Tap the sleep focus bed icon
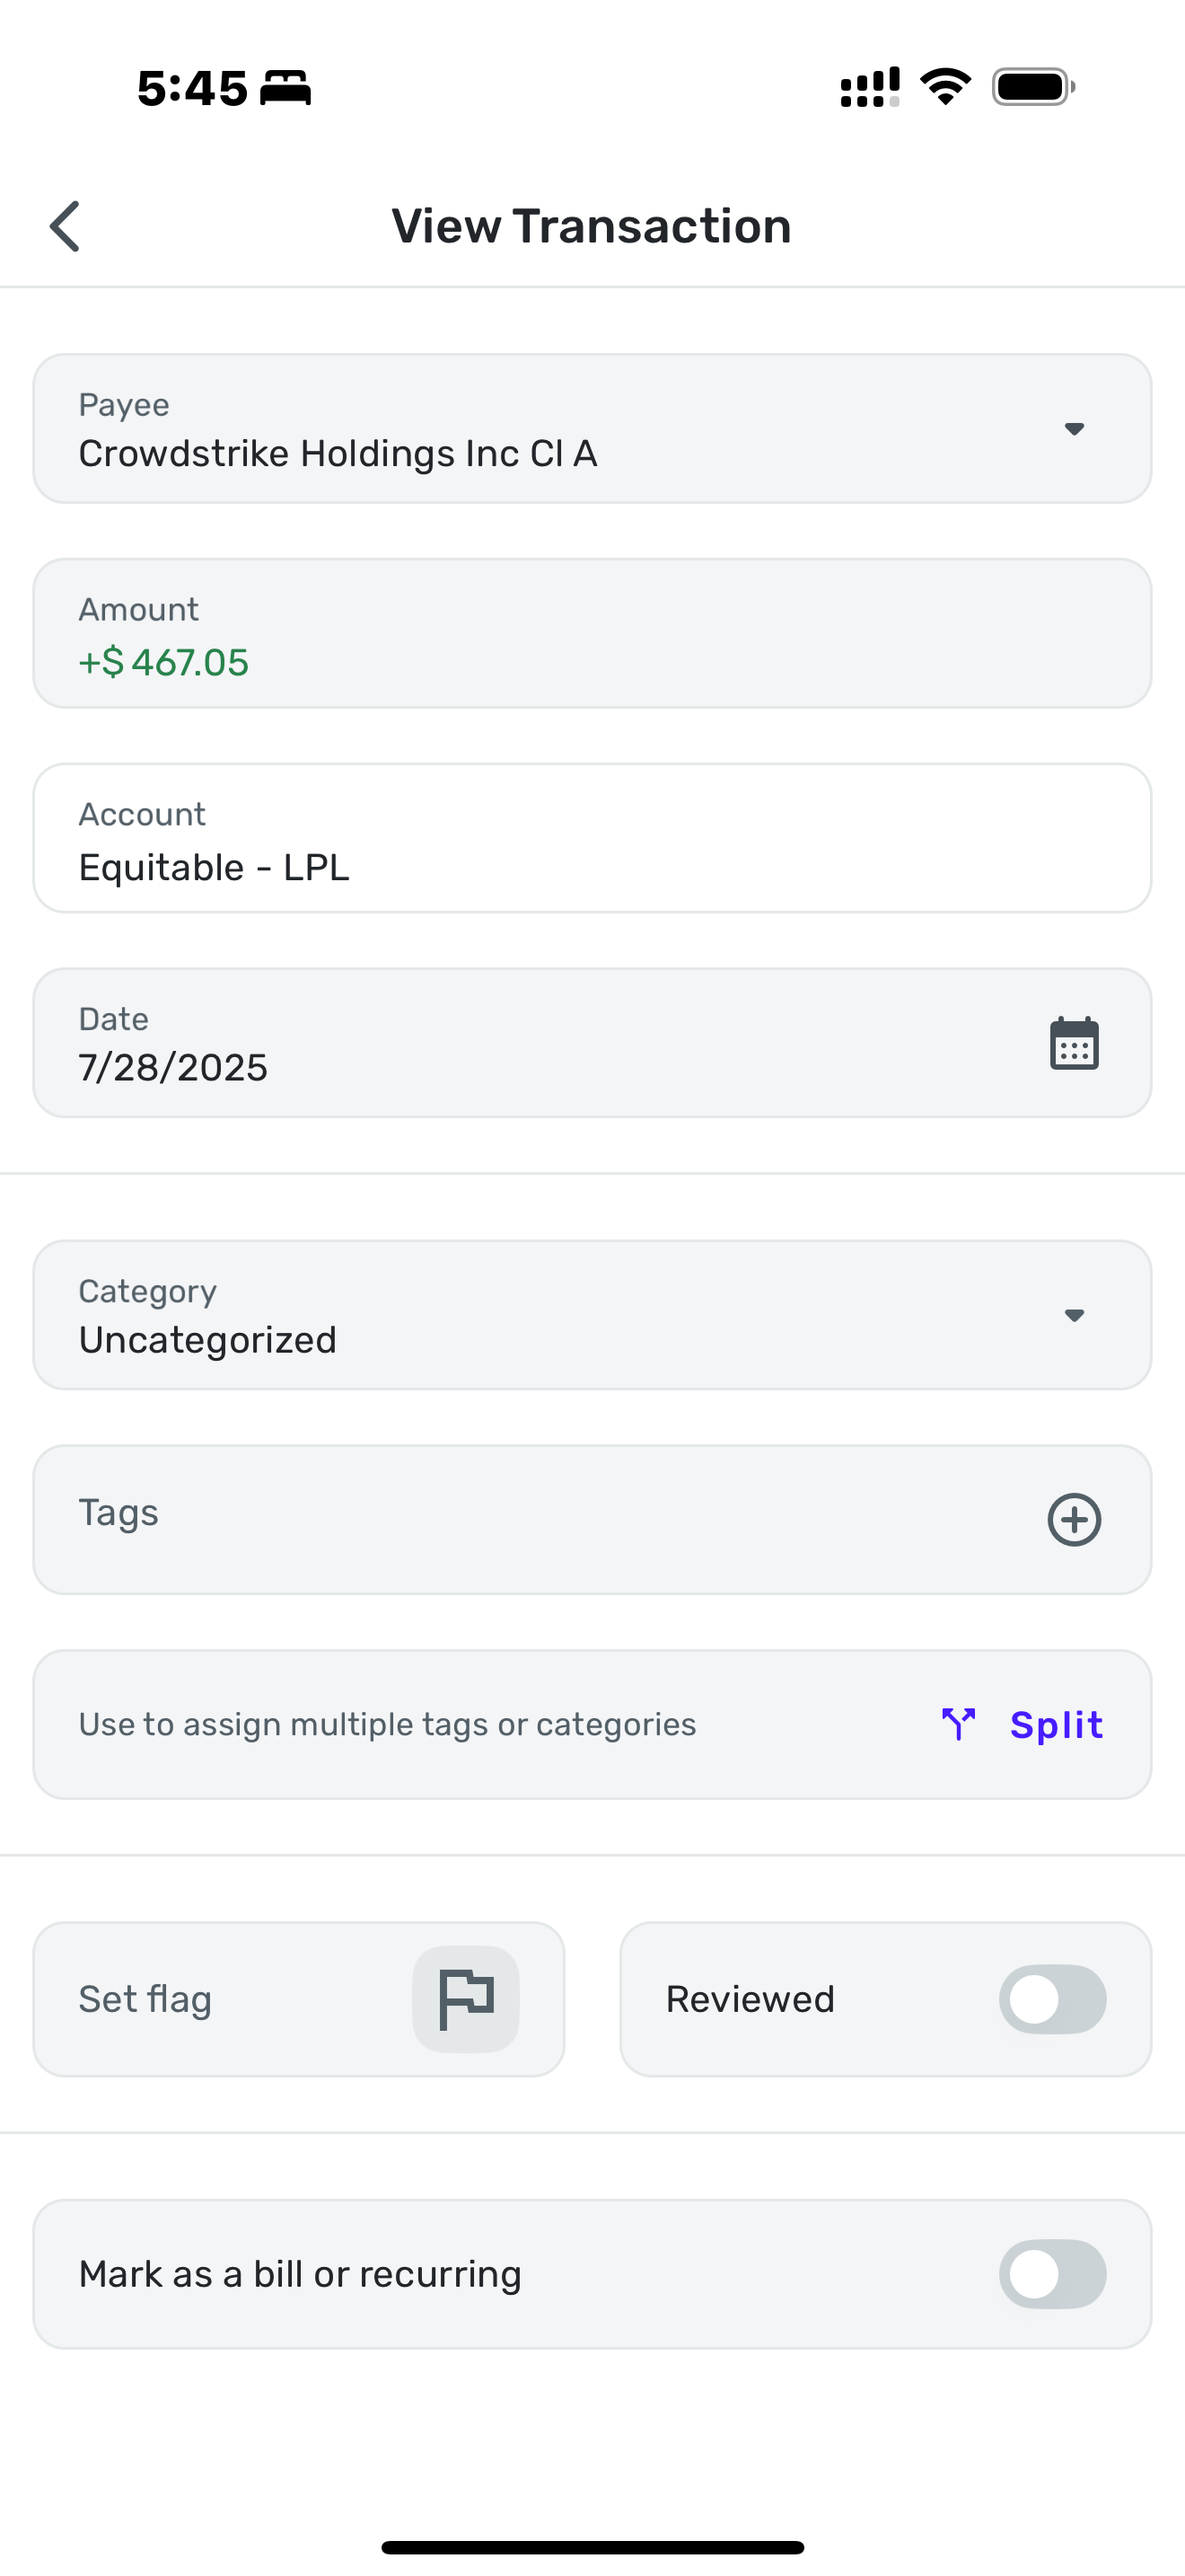The image size is (1185, 2576). [x=285, y=88]
